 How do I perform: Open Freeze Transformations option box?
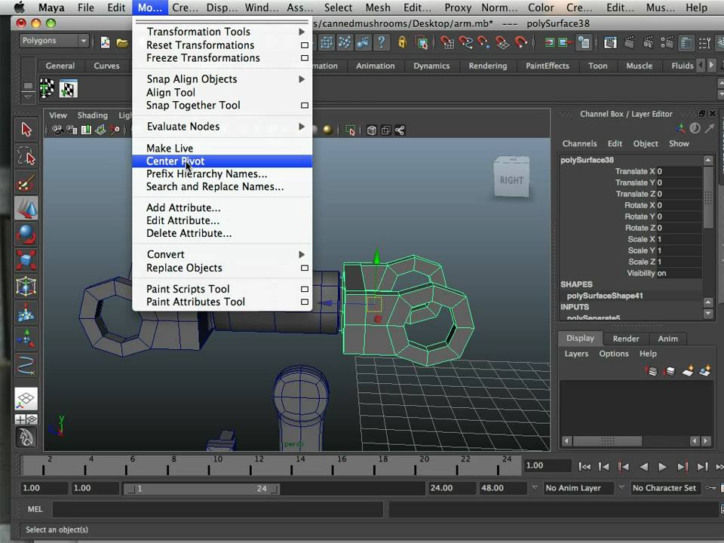click(x=305, y=58)
